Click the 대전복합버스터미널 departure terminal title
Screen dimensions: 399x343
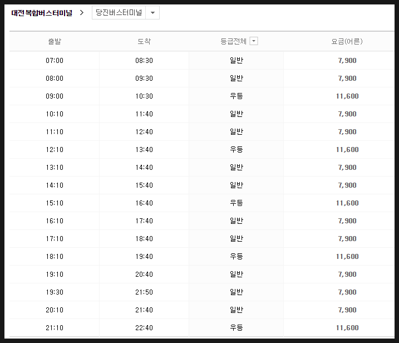point(42,13)
